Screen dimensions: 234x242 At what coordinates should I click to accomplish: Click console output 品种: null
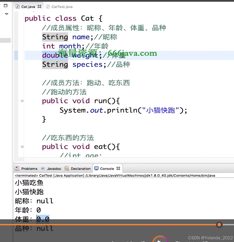(x=34, y=228)
